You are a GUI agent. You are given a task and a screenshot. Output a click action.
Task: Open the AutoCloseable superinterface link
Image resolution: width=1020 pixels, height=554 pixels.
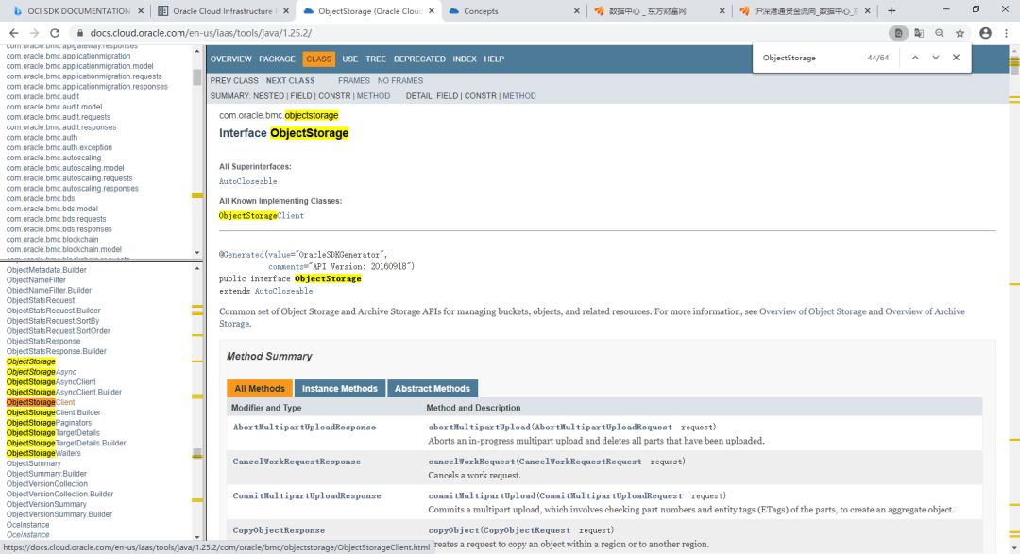click(247, 181)
